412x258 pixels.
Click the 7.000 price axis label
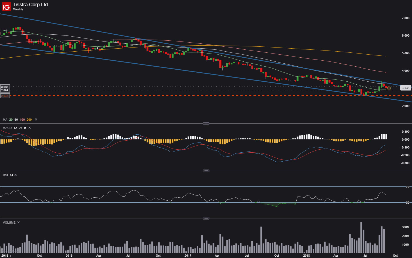(405, 18)
